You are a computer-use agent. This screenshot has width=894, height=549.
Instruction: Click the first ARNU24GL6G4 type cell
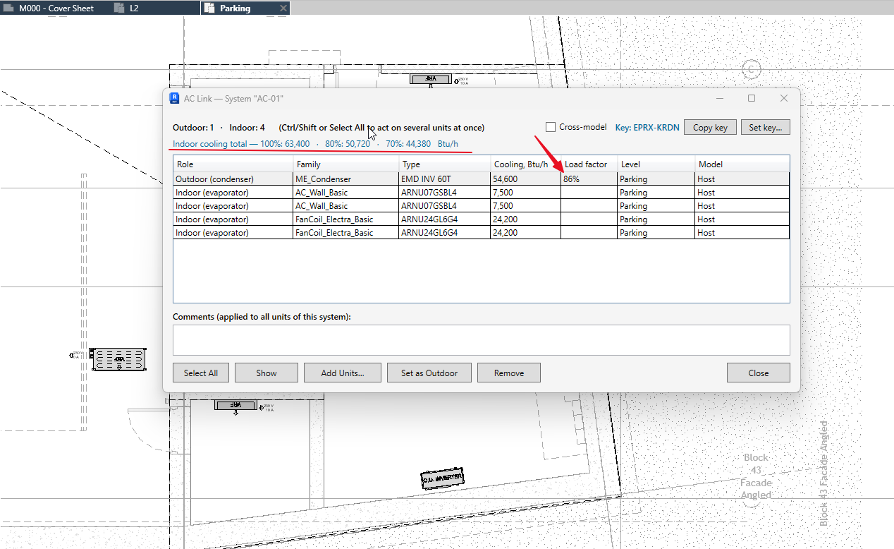pos(444,219)
